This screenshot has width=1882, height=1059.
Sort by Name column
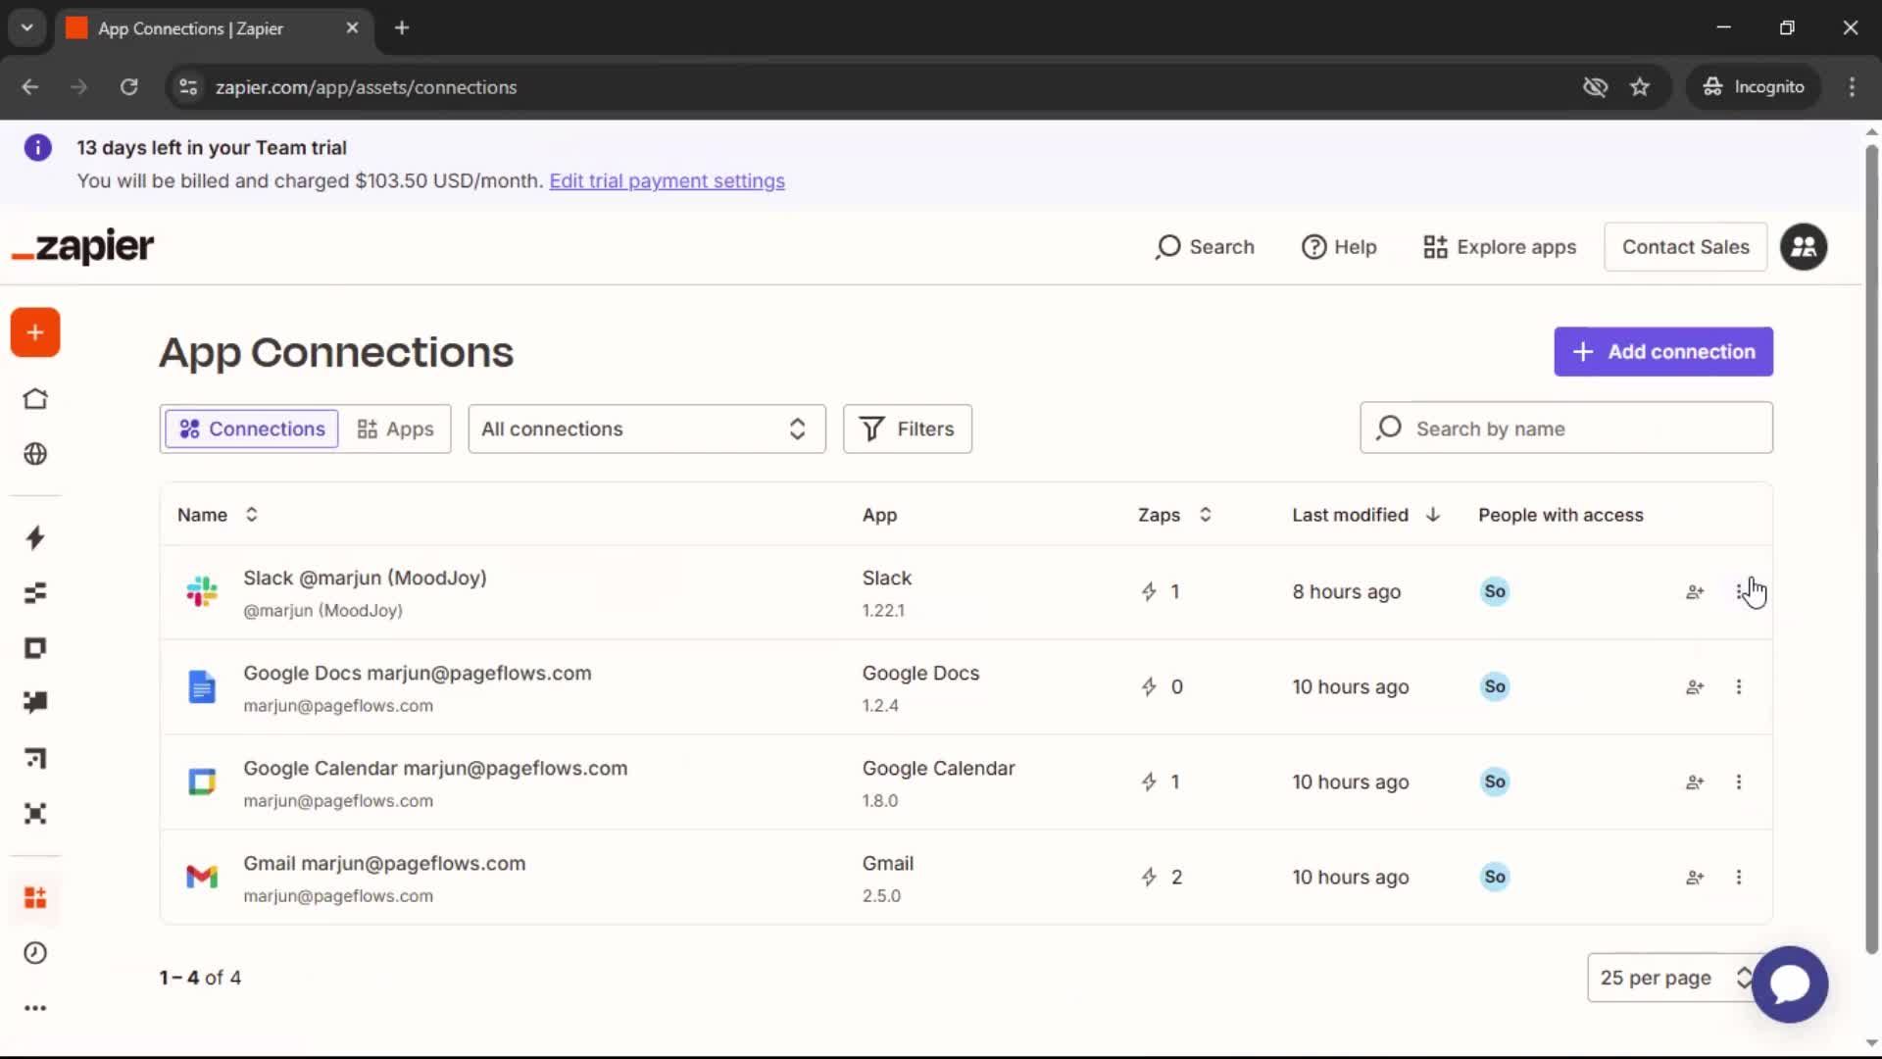tap(217, 516)
